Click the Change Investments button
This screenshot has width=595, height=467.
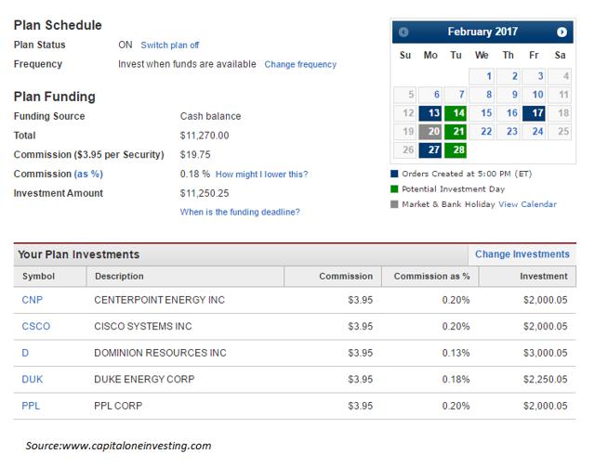[522, 254]
